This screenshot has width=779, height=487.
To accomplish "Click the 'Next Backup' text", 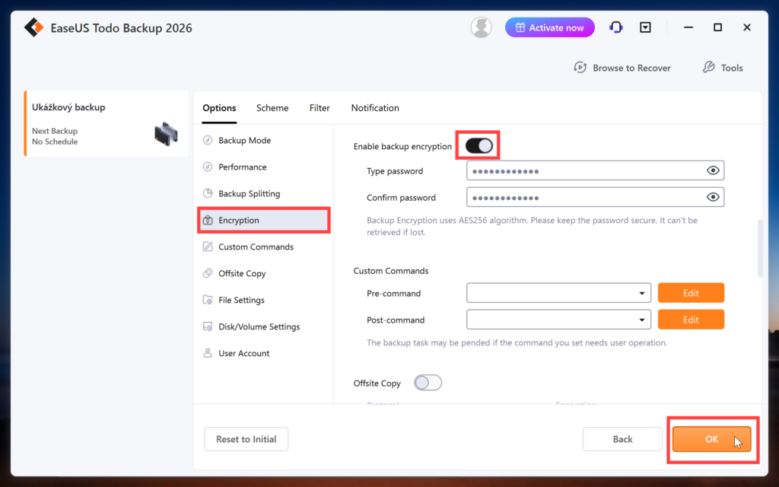I will 55,131.
